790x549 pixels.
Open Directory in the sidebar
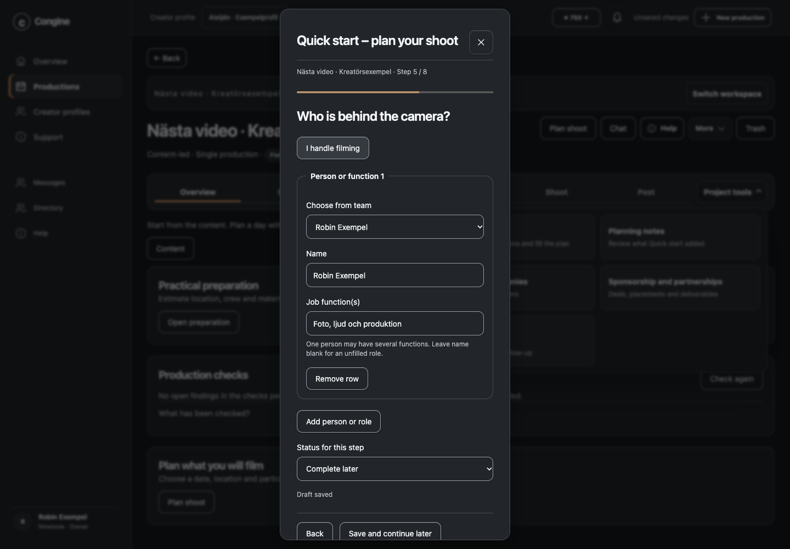click(66, 208)
